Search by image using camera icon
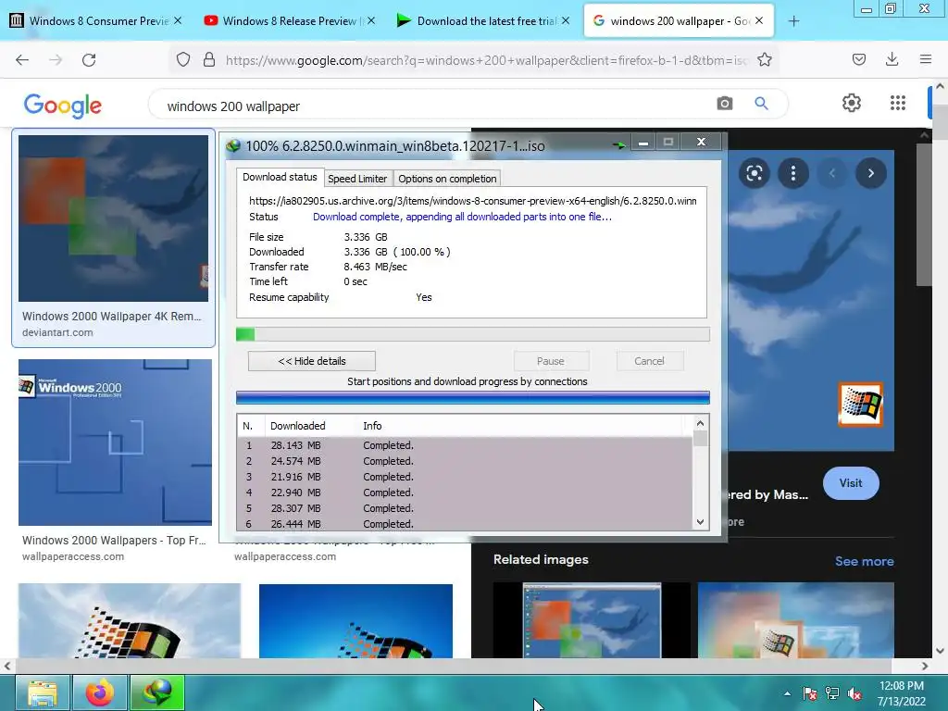This screenshot has height=711, width=948. 724,104
